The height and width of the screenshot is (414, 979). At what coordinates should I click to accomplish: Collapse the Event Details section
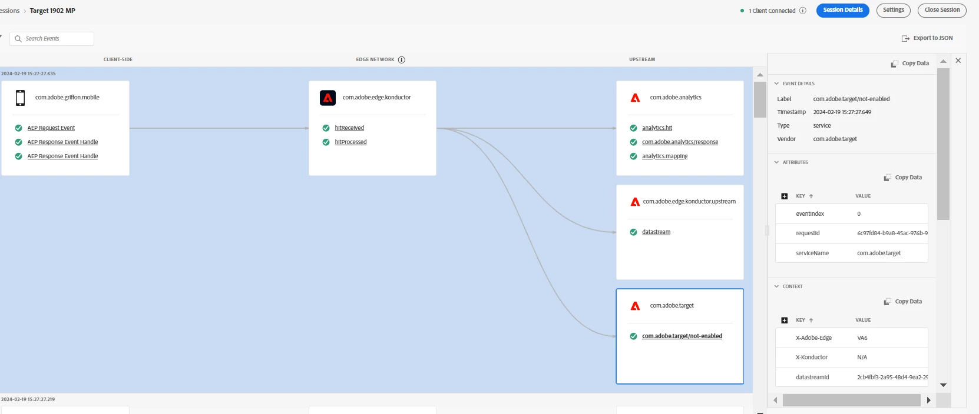point(776,84)
